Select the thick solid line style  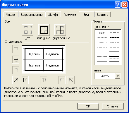point(114,56)
